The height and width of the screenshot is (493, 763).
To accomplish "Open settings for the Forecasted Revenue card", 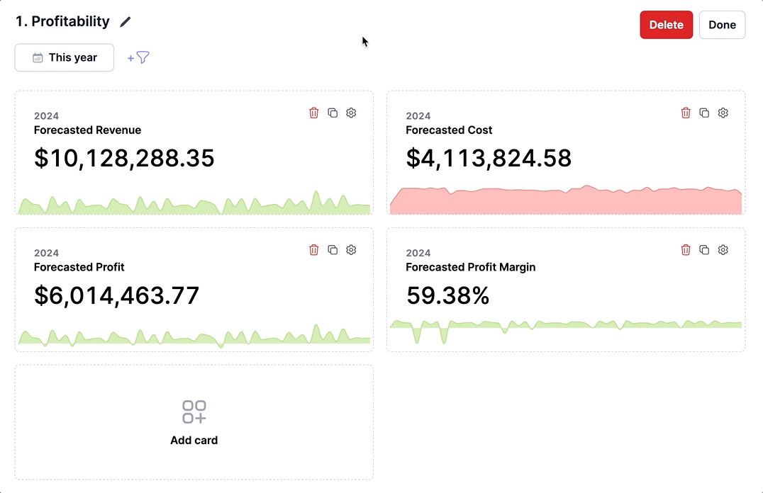I will click(x=350, y=113).
